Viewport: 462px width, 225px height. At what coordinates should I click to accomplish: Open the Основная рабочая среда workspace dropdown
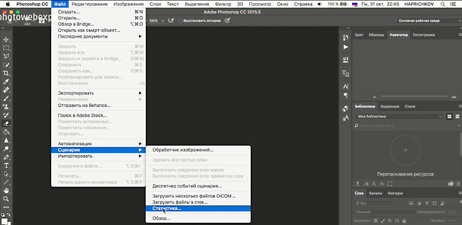click(x=429, y=21)
